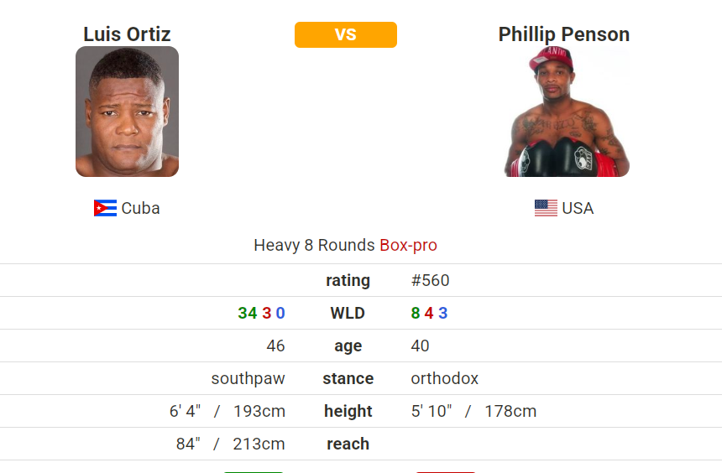Open Luis Ortiz's portrait photo
Image resolution: width=727 pixels, height=473 pixels.
tap(127, 112)
